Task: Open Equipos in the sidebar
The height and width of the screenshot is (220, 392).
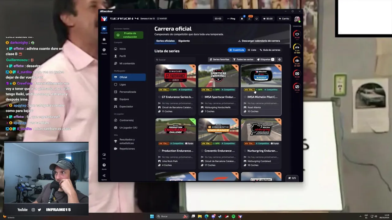Action: (129, 99)
